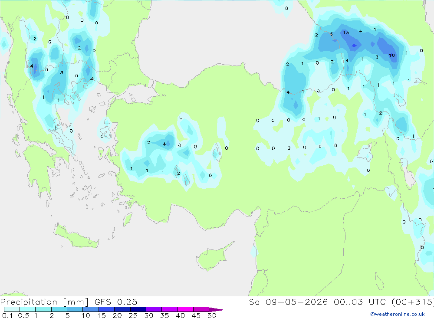The width and height of the screenshot is (434, 318).
Task: Click the "20" legend scale label
Action: tap(117, 315)
